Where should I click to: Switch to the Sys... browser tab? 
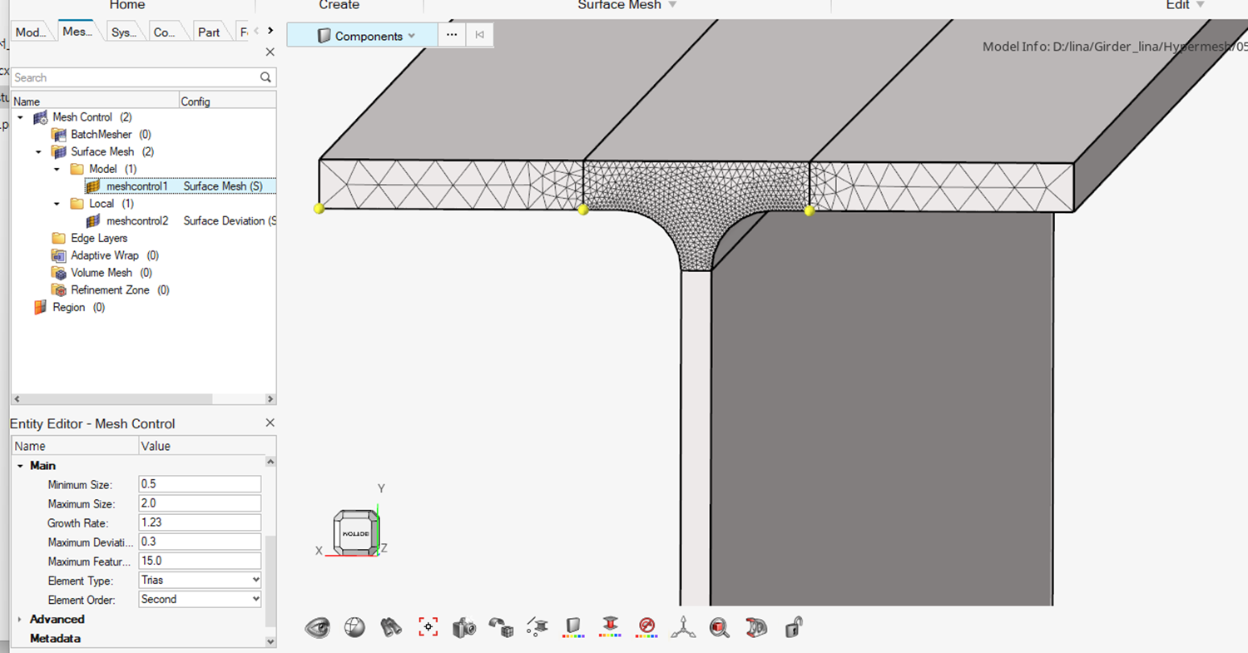123,32
